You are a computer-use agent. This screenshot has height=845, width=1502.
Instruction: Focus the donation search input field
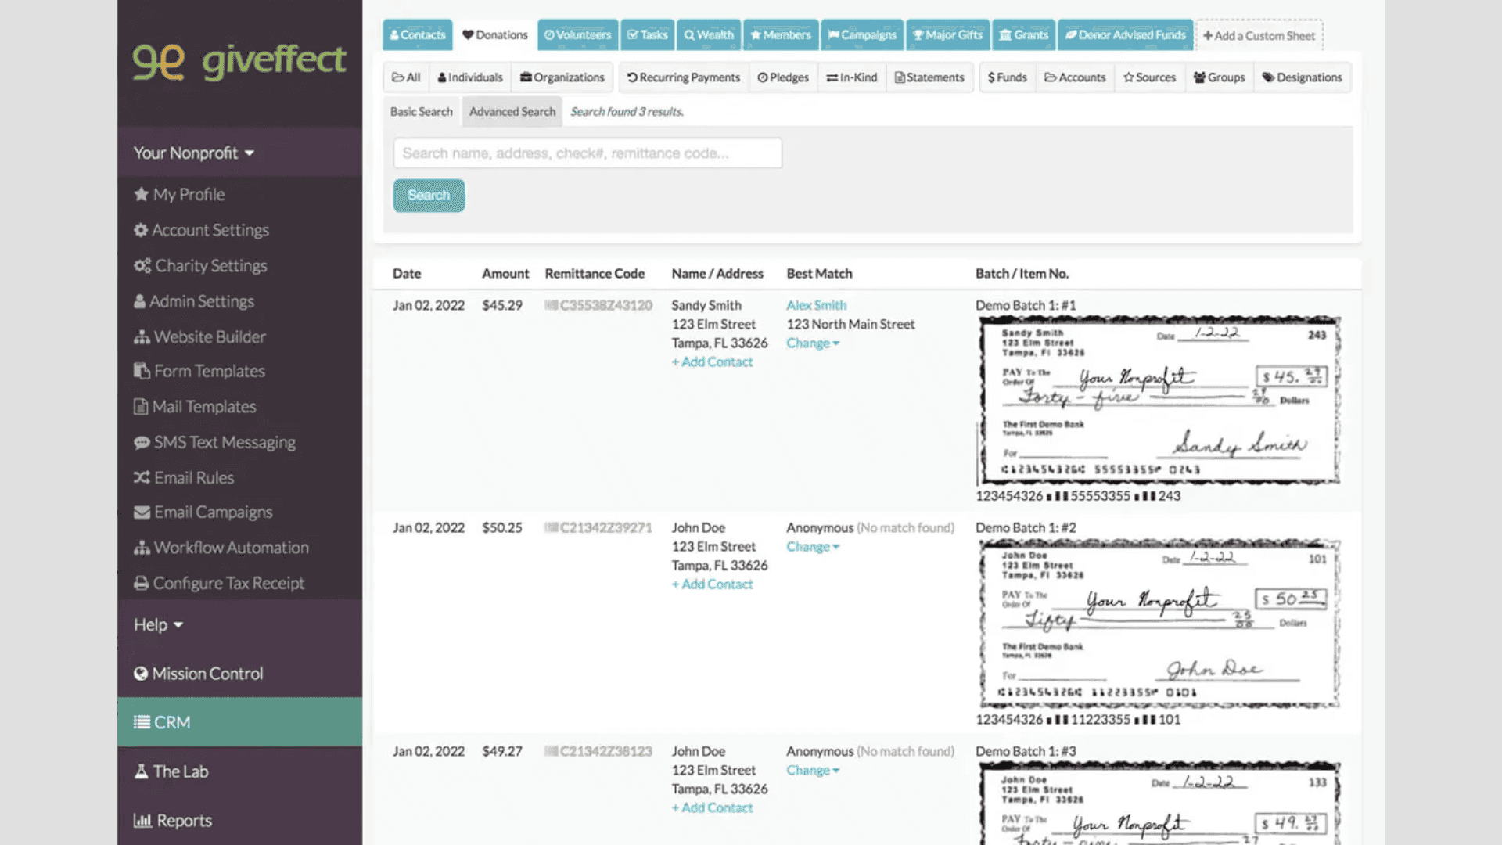(588, 153)
